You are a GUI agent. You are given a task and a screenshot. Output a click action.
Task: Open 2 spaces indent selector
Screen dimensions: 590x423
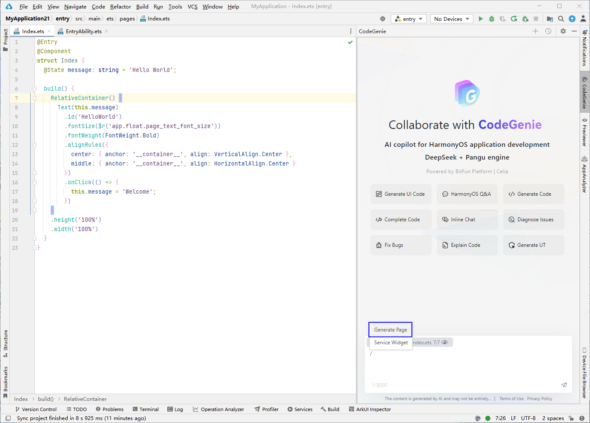(x=553, y=418)
